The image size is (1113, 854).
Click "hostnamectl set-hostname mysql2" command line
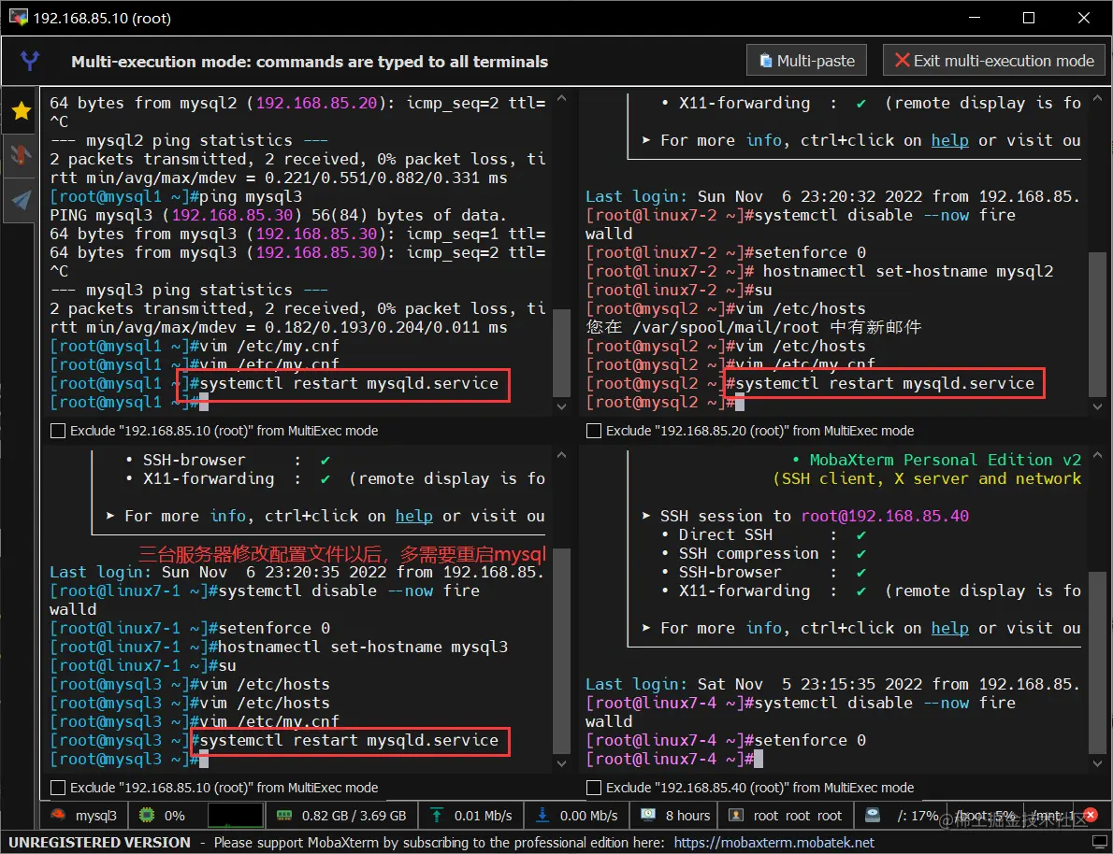tap(908, 271)
